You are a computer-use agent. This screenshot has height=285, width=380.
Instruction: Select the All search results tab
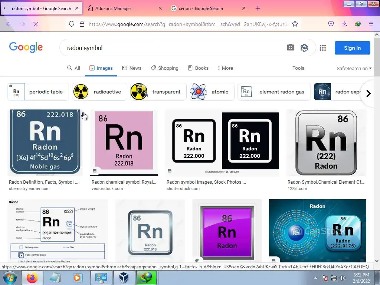(74, 68)
